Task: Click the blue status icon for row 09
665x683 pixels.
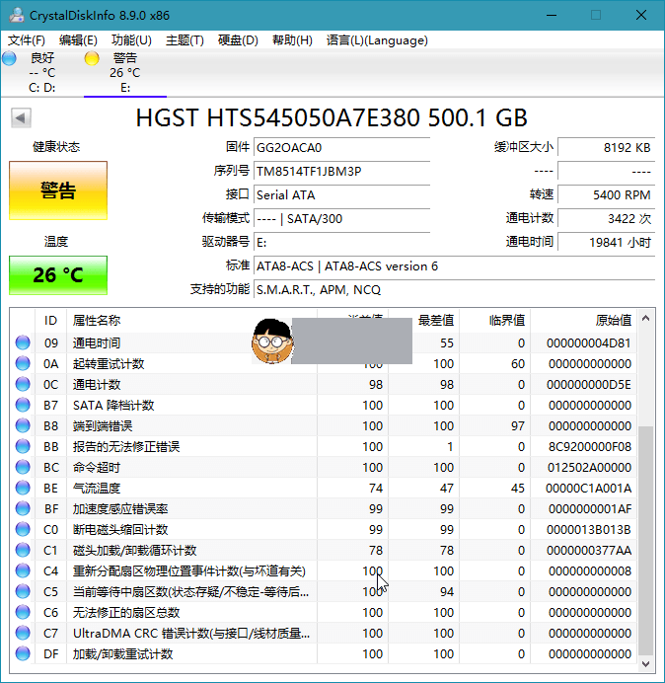Action: (23, 342)
